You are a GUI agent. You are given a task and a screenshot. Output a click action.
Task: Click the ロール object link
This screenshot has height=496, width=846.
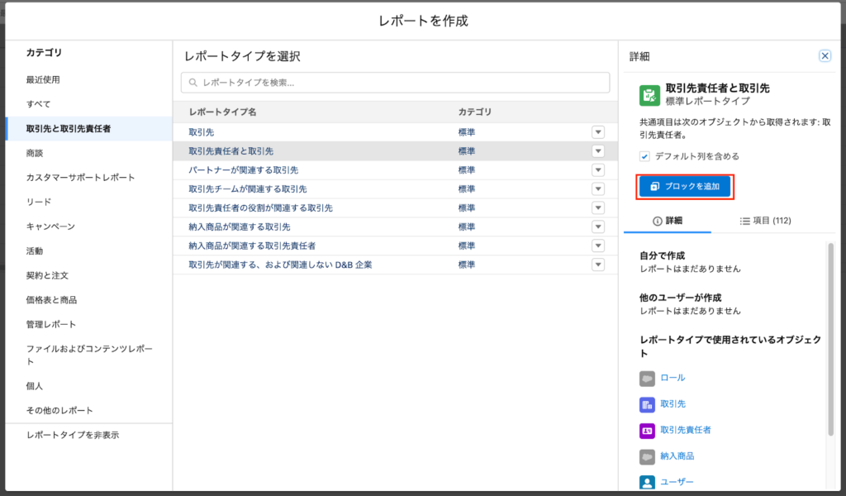point(673,378)
